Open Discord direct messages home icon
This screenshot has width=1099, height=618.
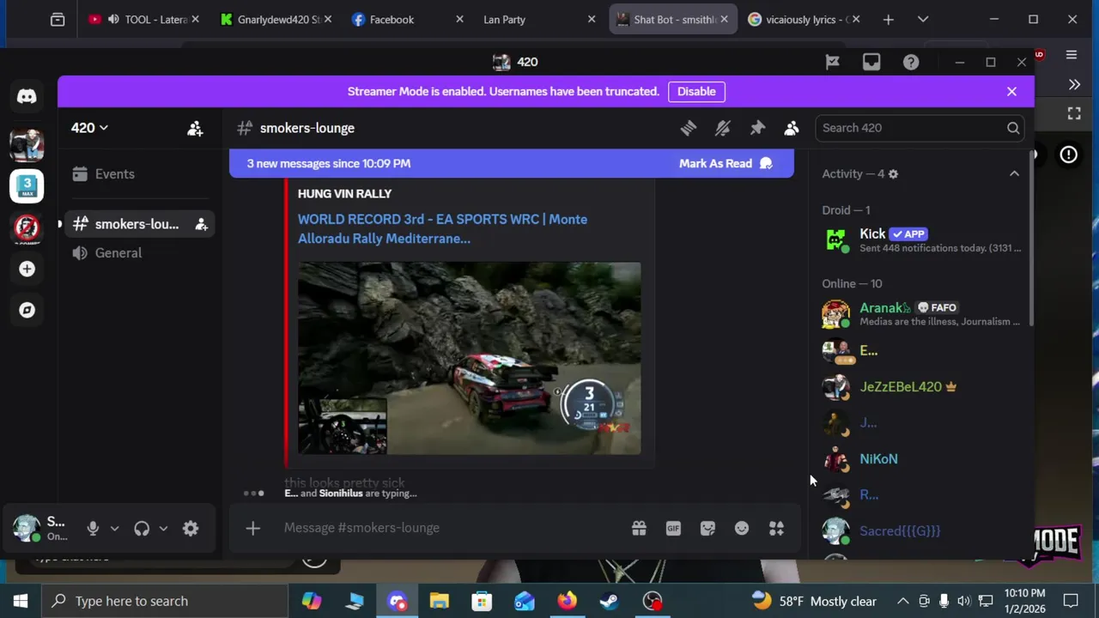coord(27,96)
